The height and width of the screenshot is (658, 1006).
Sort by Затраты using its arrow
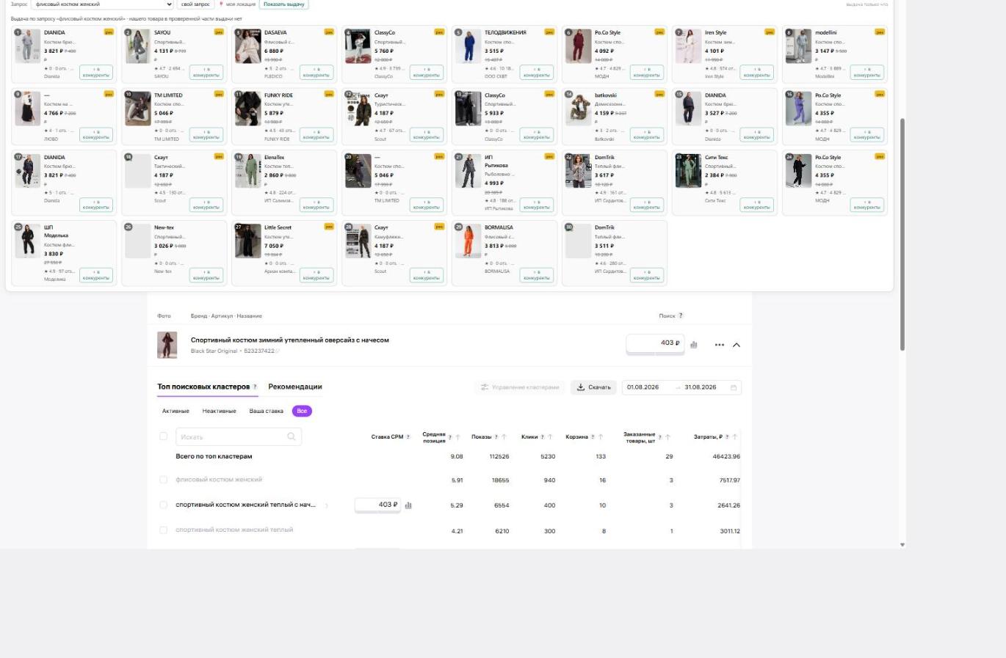pos(735,436)
